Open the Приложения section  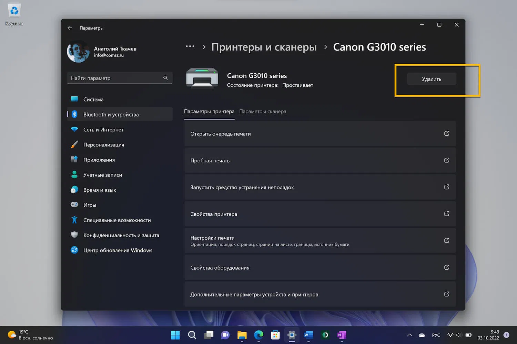pyautogui.click(x=120, y=160)
